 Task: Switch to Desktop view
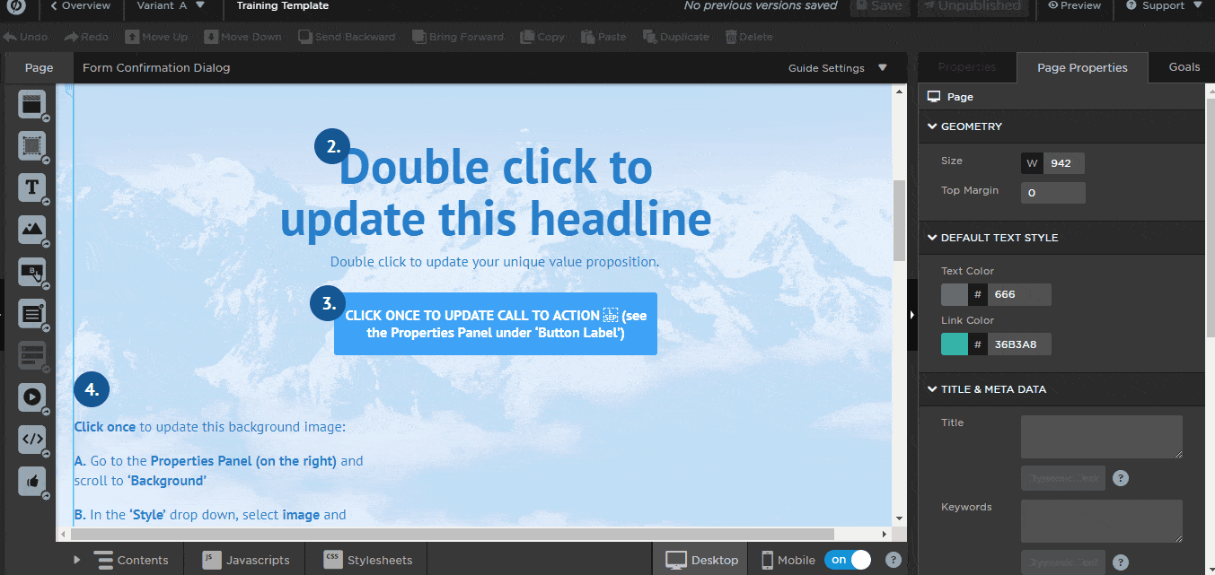pyautogui.click(x=700, y=559)
